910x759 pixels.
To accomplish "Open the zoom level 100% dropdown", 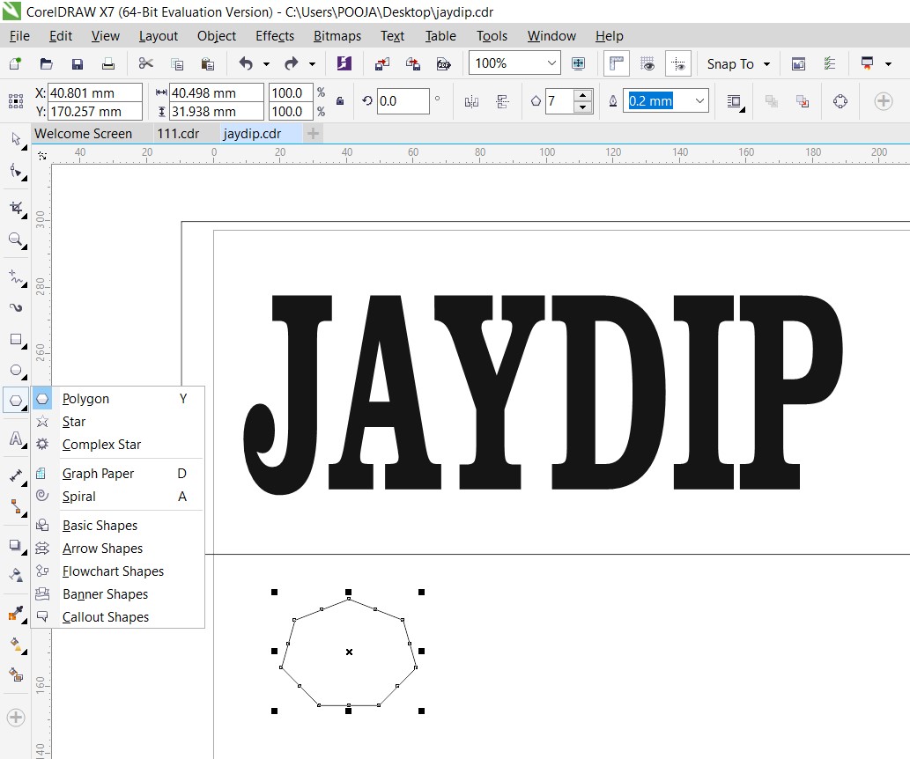I will 552,63.
